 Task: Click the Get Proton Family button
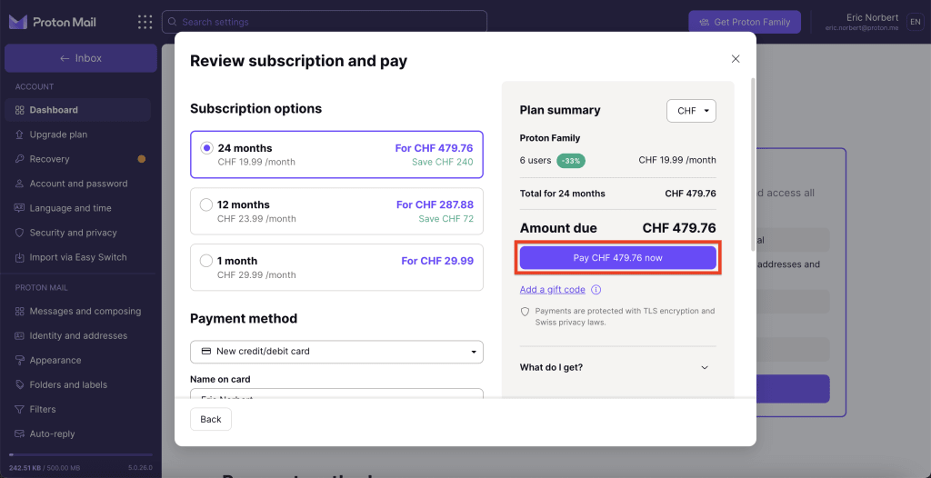pyautogui.click(x=745, y=22)
